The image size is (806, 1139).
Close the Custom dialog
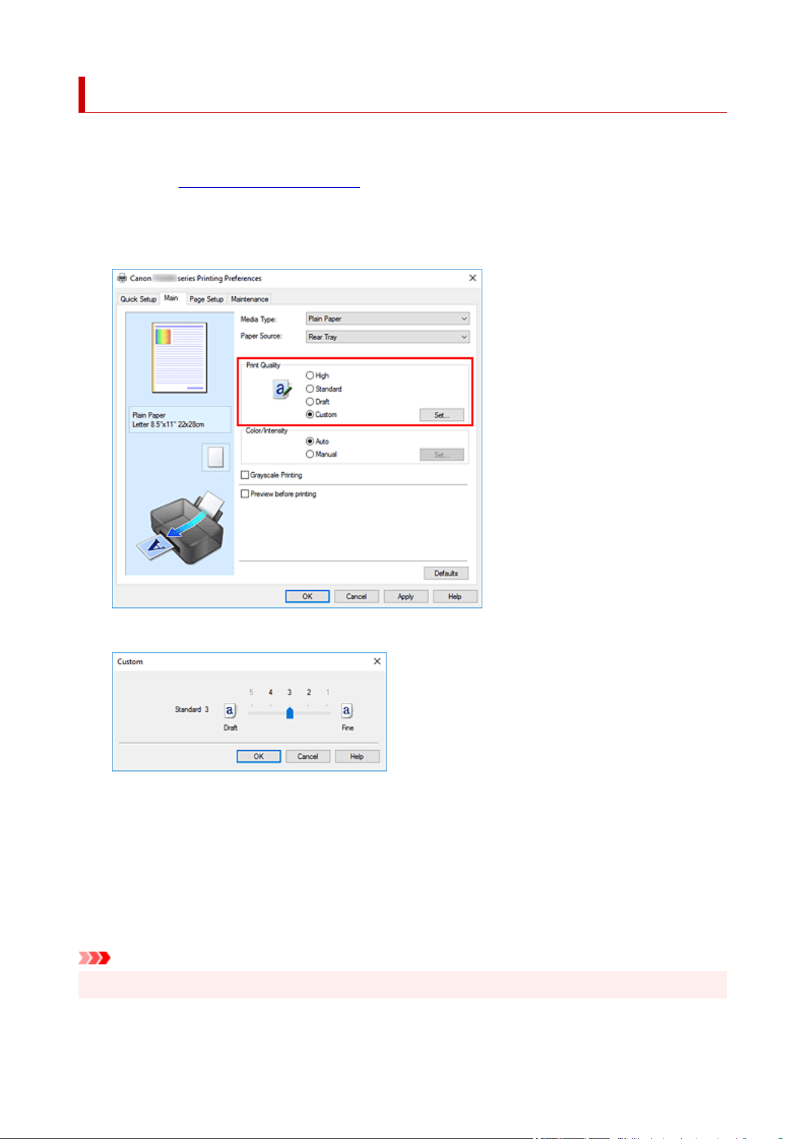pyautogui.click(x=377, y=661)
